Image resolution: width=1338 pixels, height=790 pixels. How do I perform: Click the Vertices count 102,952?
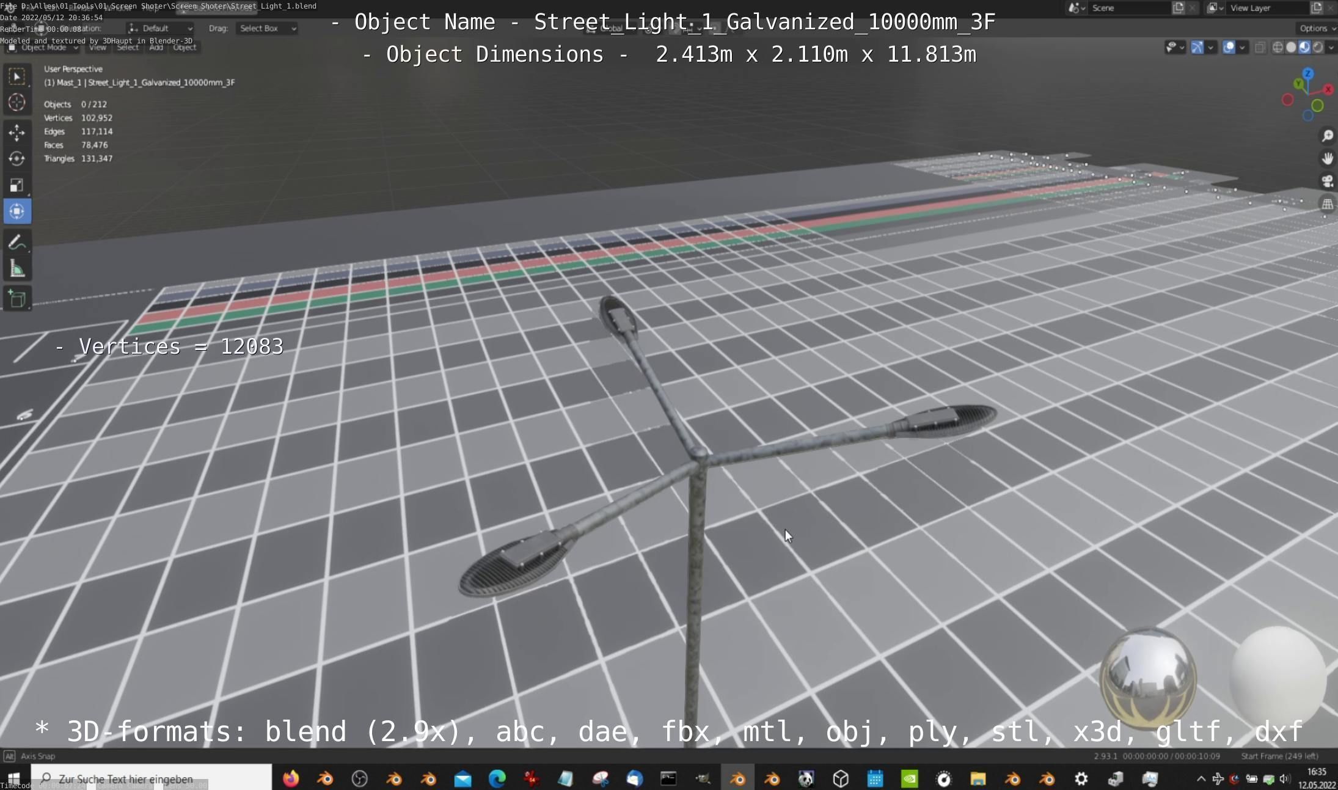click(x=97, y=118)
